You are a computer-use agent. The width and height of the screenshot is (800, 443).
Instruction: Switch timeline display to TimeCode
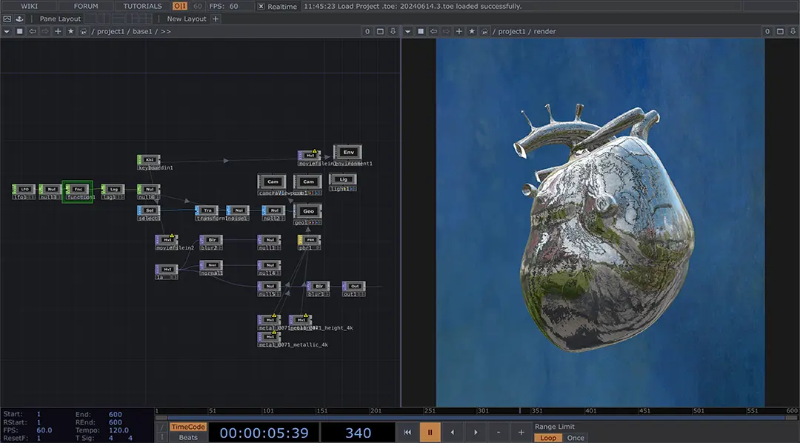[187, 427]
